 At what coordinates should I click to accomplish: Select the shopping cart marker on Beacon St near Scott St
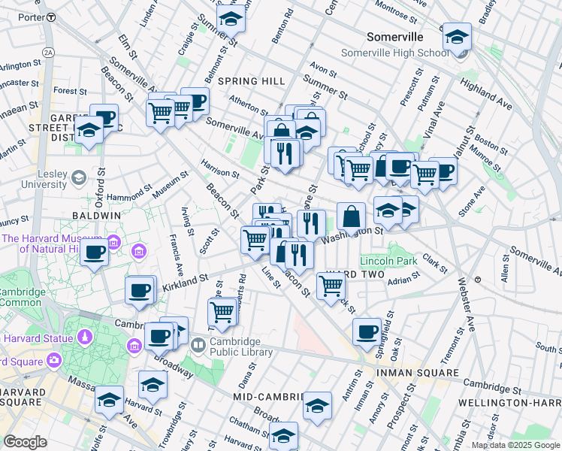pos(255,241)
